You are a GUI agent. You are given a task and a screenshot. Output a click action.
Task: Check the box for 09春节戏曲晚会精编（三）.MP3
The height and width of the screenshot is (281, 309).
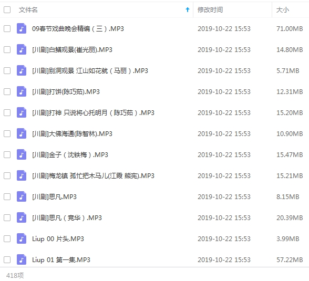(x=7, y=28)
